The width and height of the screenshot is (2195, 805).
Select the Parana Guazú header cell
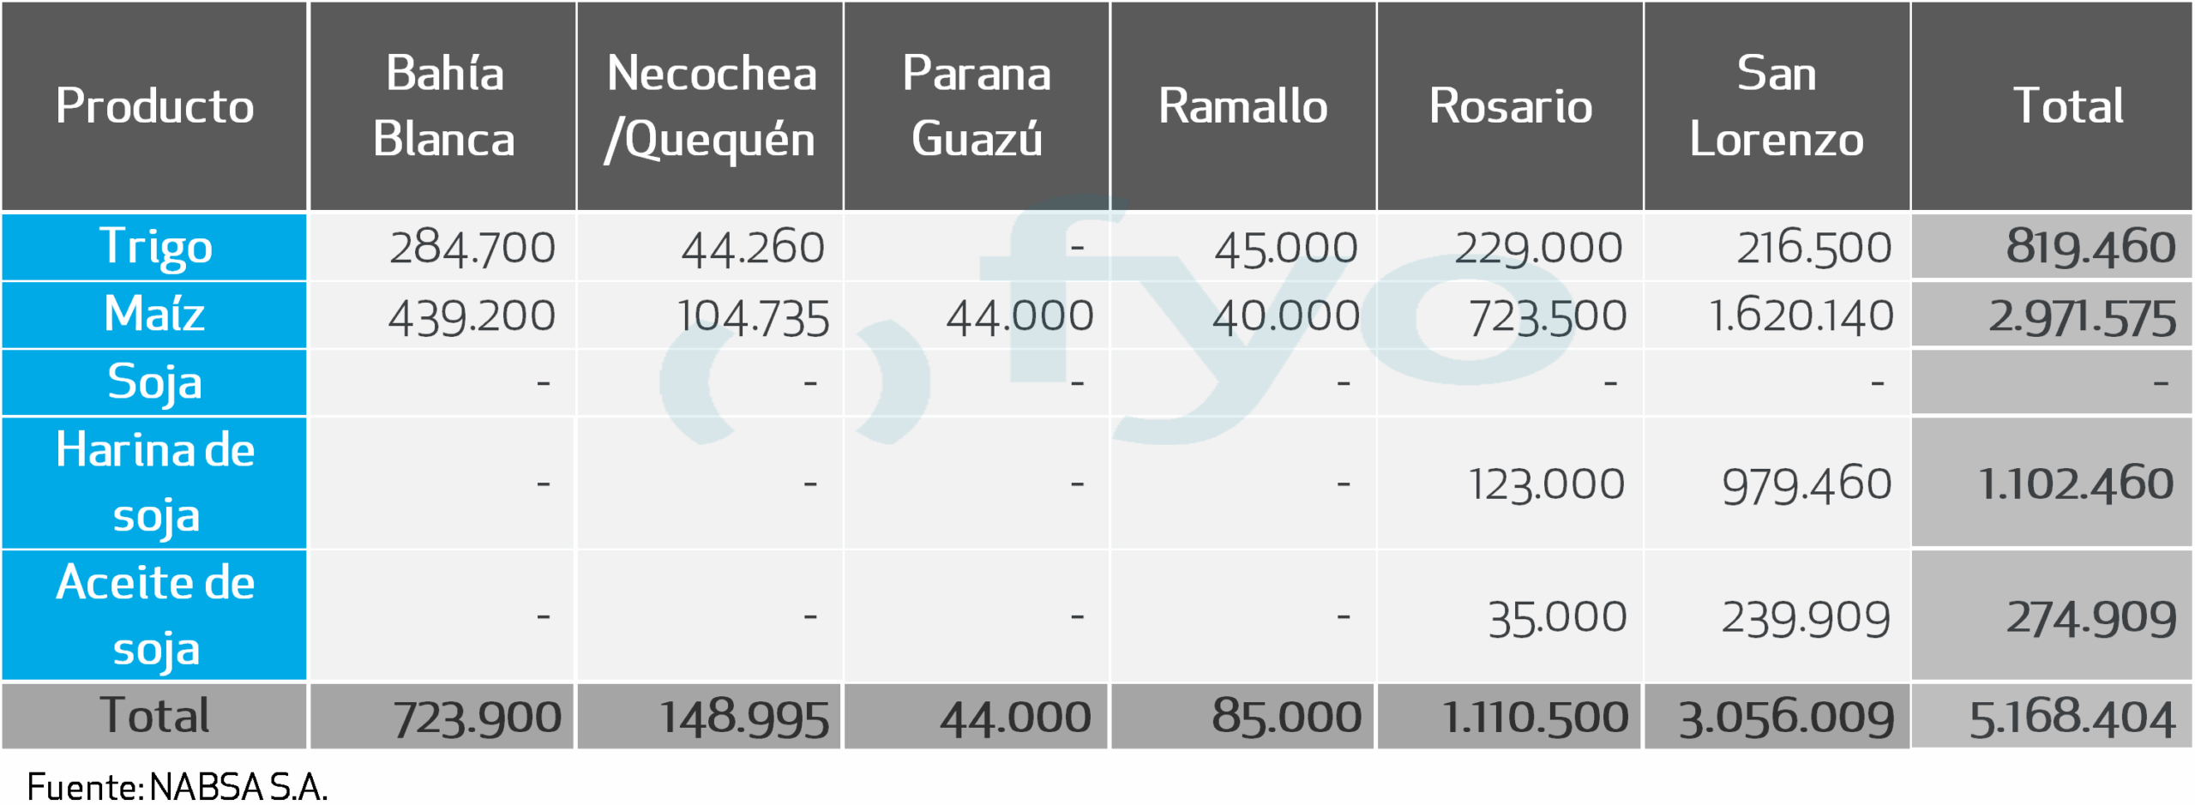pyautogui.click(x=977, y=106)
